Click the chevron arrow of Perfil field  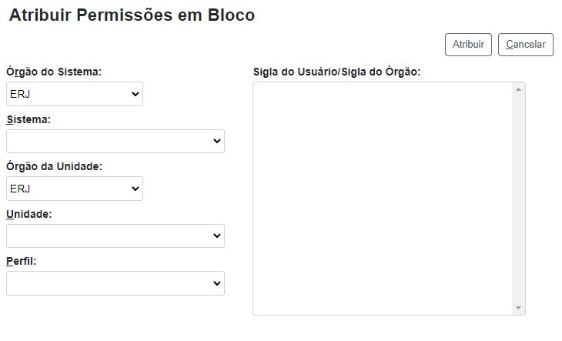tap(216, 283)
